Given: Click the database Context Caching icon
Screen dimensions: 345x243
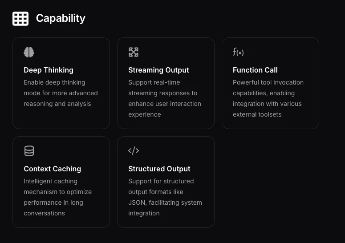Looking at the screenshot, I should pos(29,151).
